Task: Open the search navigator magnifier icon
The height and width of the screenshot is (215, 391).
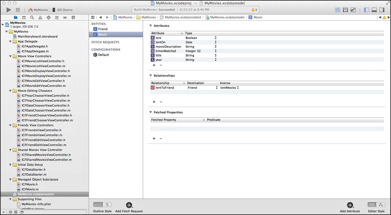Action: click(32, 18)
